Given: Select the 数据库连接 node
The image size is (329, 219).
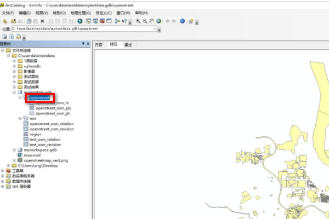Looking at the screenshot, I should pyautogui.click(x=21, y=181).
